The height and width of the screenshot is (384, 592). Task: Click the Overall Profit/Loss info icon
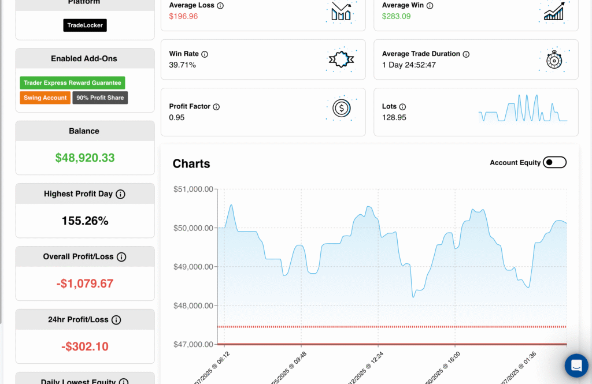[121, 258]
